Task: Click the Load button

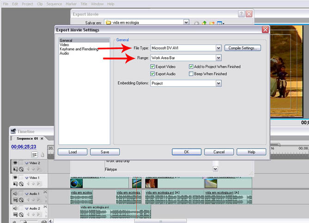Action: (73, 152)
